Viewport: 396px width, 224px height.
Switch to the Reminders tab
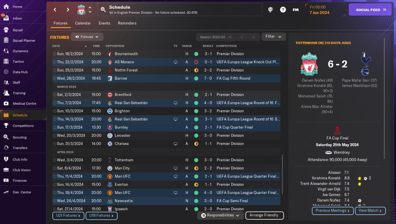click(x=127, y=23)
